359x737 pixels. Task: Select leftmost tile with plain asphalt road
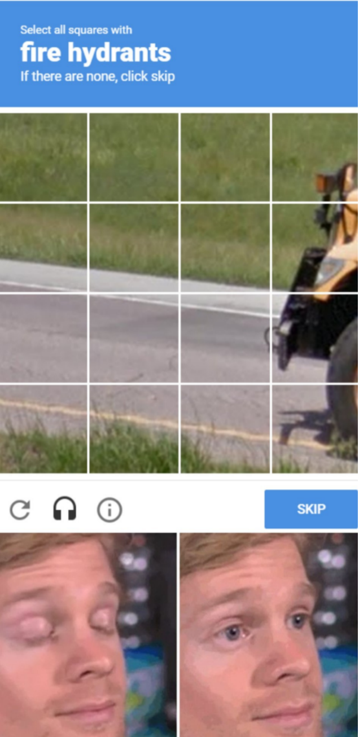coord(43,338)
